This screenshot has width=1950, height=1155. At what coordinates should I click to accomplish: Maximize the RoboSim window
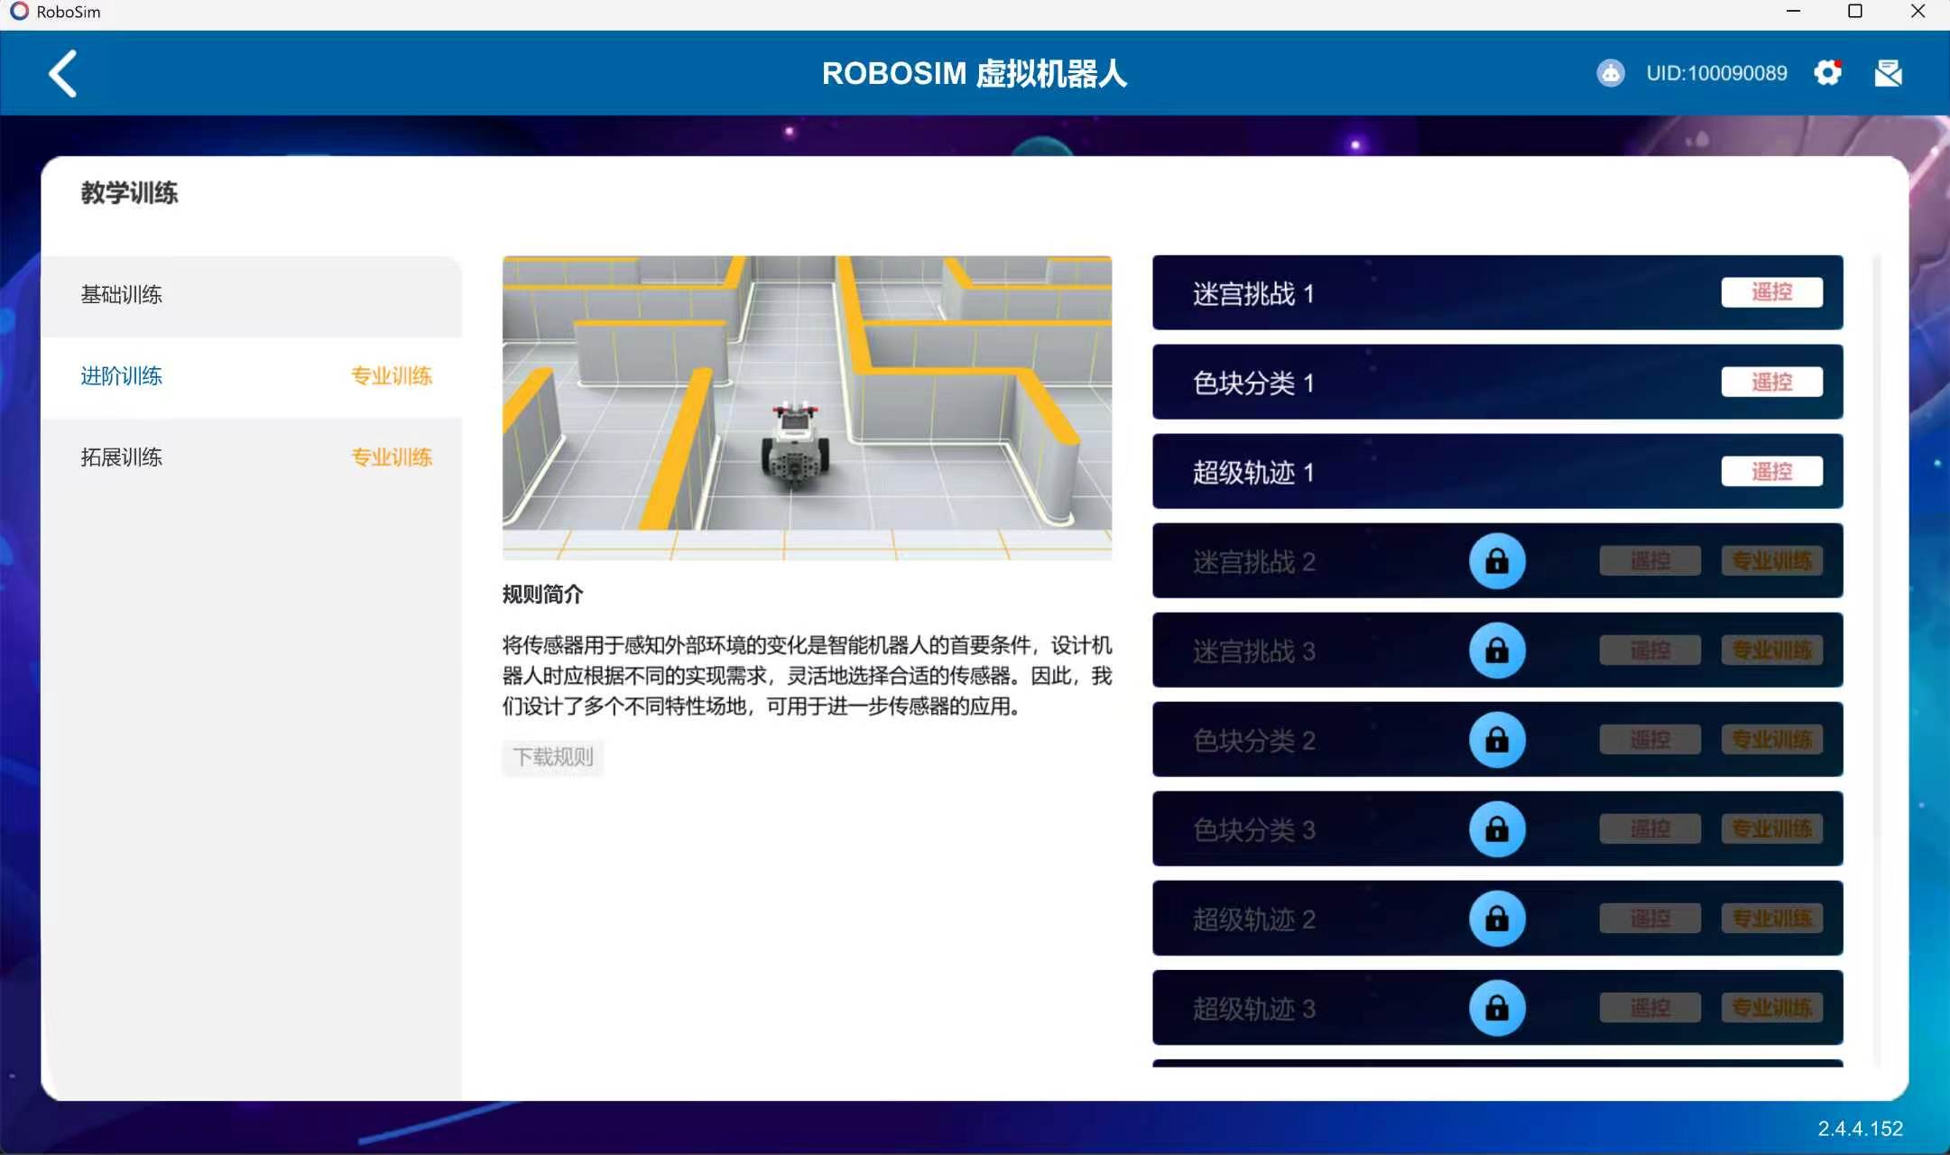[1855, 12]
